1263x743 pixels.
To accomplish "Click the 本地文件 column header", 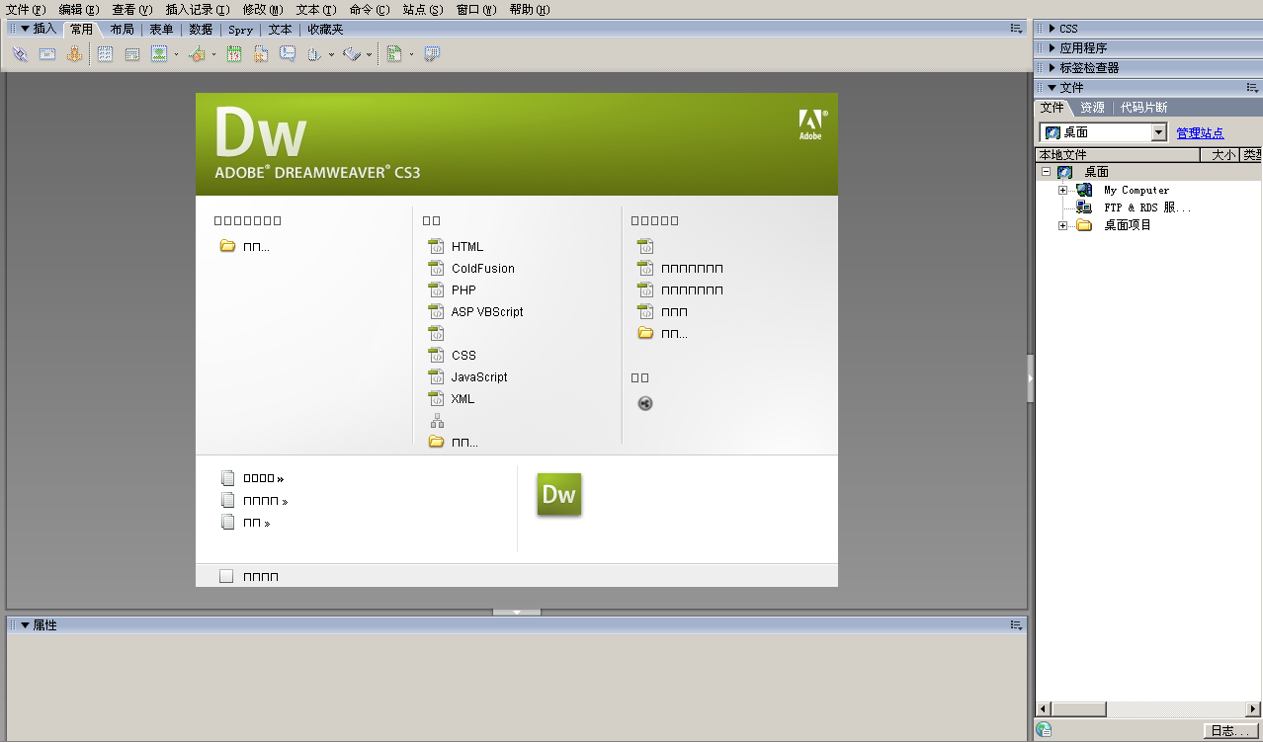I will tap(1118, 155).
